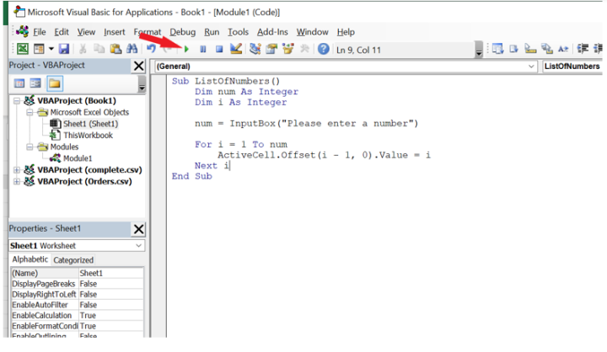The width and height of the screenshot is (607, 352).
Task: Click the Standard toolbar options overflow arrow
Action: click(479, 50)
